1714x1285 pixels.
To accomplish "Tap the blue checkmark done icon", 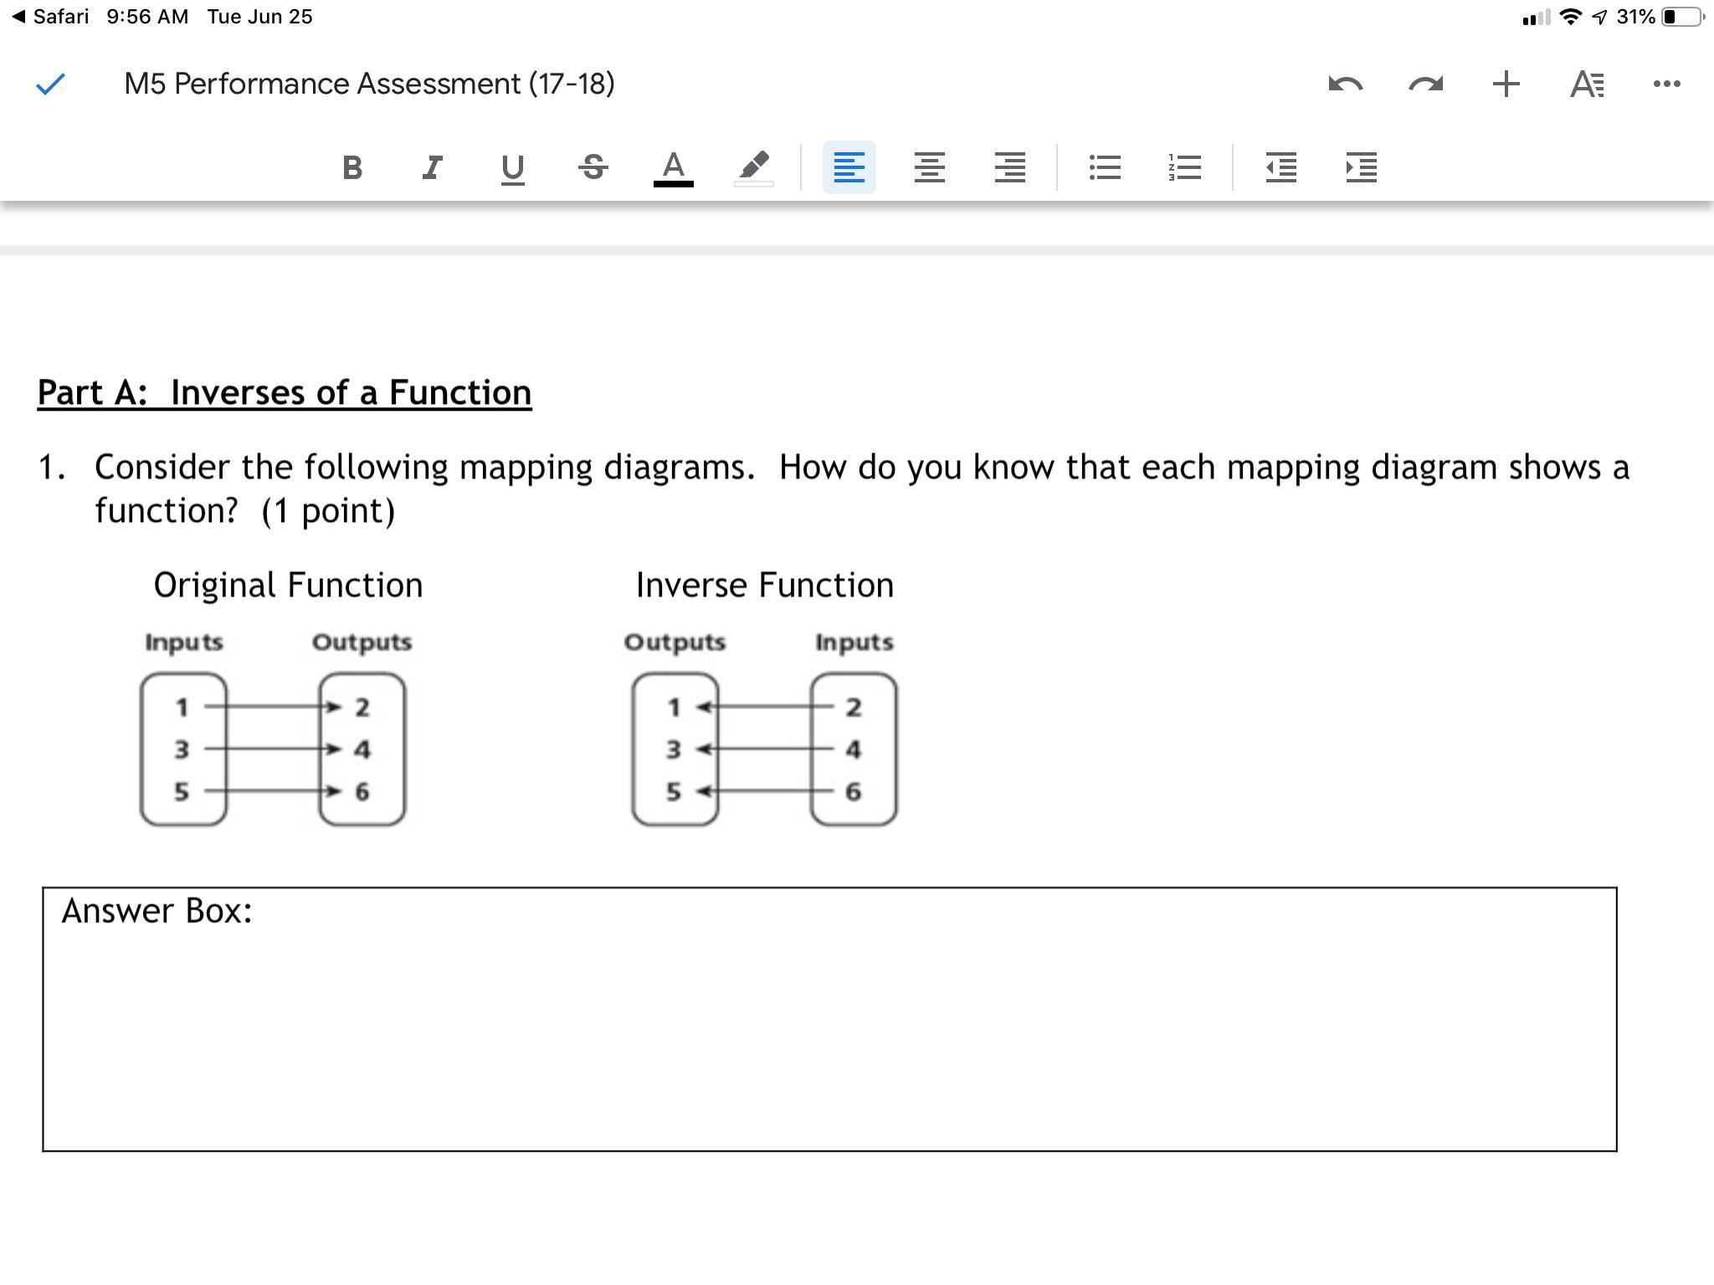I will point(50,84).
